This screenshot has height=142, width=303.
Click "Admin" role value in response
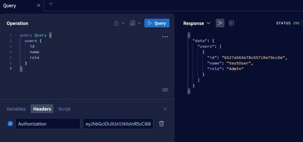[x=235, y=69]
